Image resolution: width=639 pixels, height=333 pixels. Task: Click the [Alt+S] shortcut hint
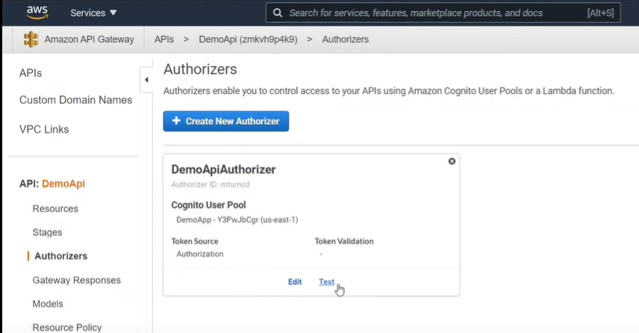tap(600, 13)
